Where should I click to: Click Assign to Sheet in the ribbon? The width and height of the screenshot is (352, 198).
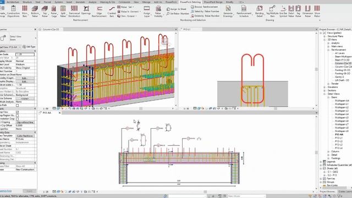pos(177,9)
